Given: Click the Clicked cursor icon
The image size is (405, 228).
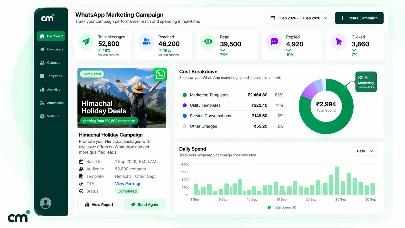Looking at the screenshot, I should click(339, 41).
